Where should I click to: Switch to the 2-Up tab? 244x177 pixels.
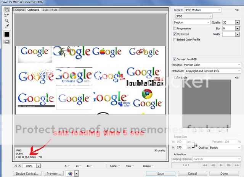point(45,10)
